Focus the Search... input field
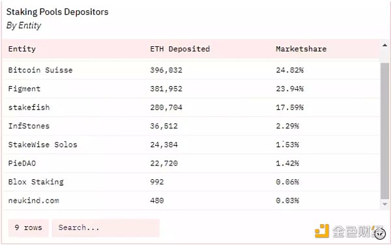391x245 pixels. (106, 227)
